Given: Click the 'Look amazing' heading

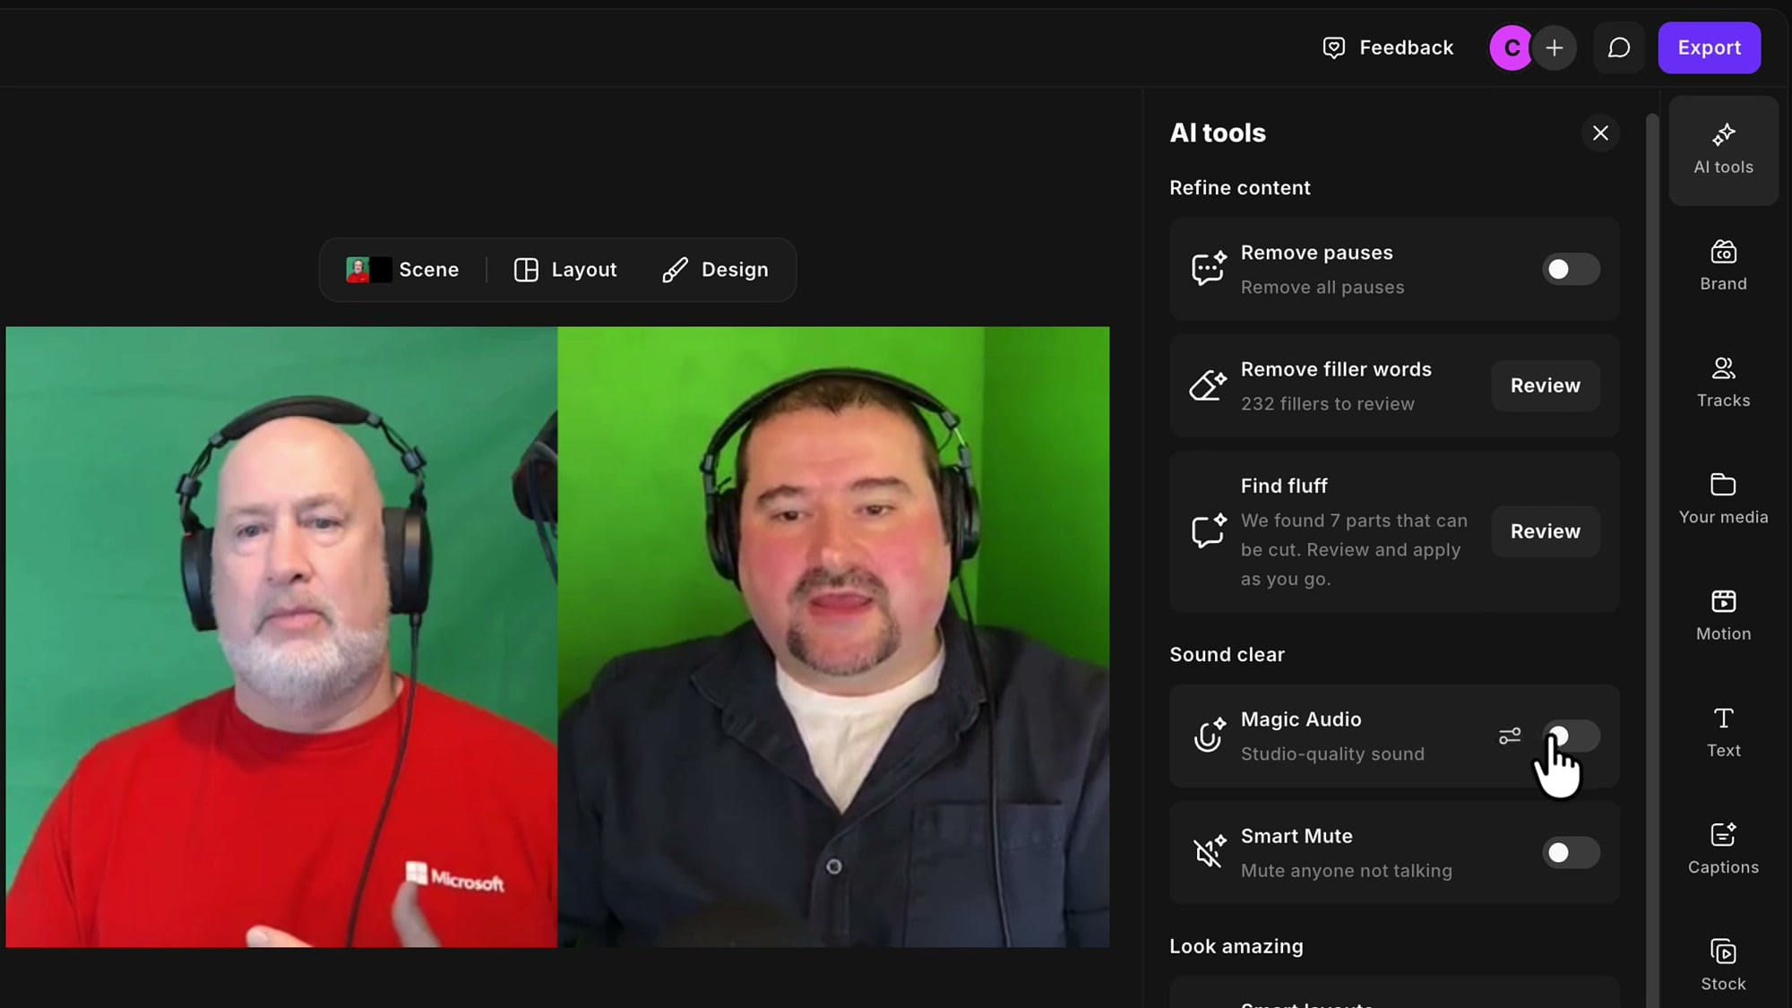Looking at the screenshot, I should click(1236, 947).
